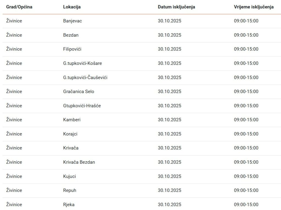Screen dimensions: 281x210
Task: Select the Gračanica Selo location
Action: (x=78, y=92)
